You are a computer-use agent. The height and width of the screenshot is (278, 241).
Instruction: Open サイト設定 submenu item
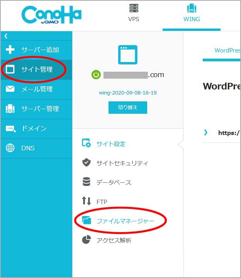coord(111,144)
